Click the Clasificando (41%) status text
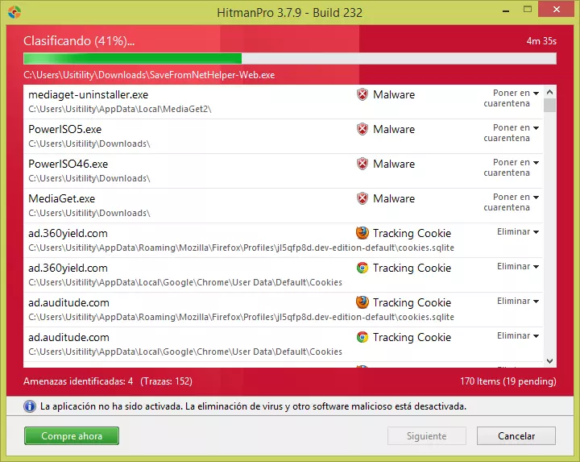 pyautogui.click(x=79, y=41)
